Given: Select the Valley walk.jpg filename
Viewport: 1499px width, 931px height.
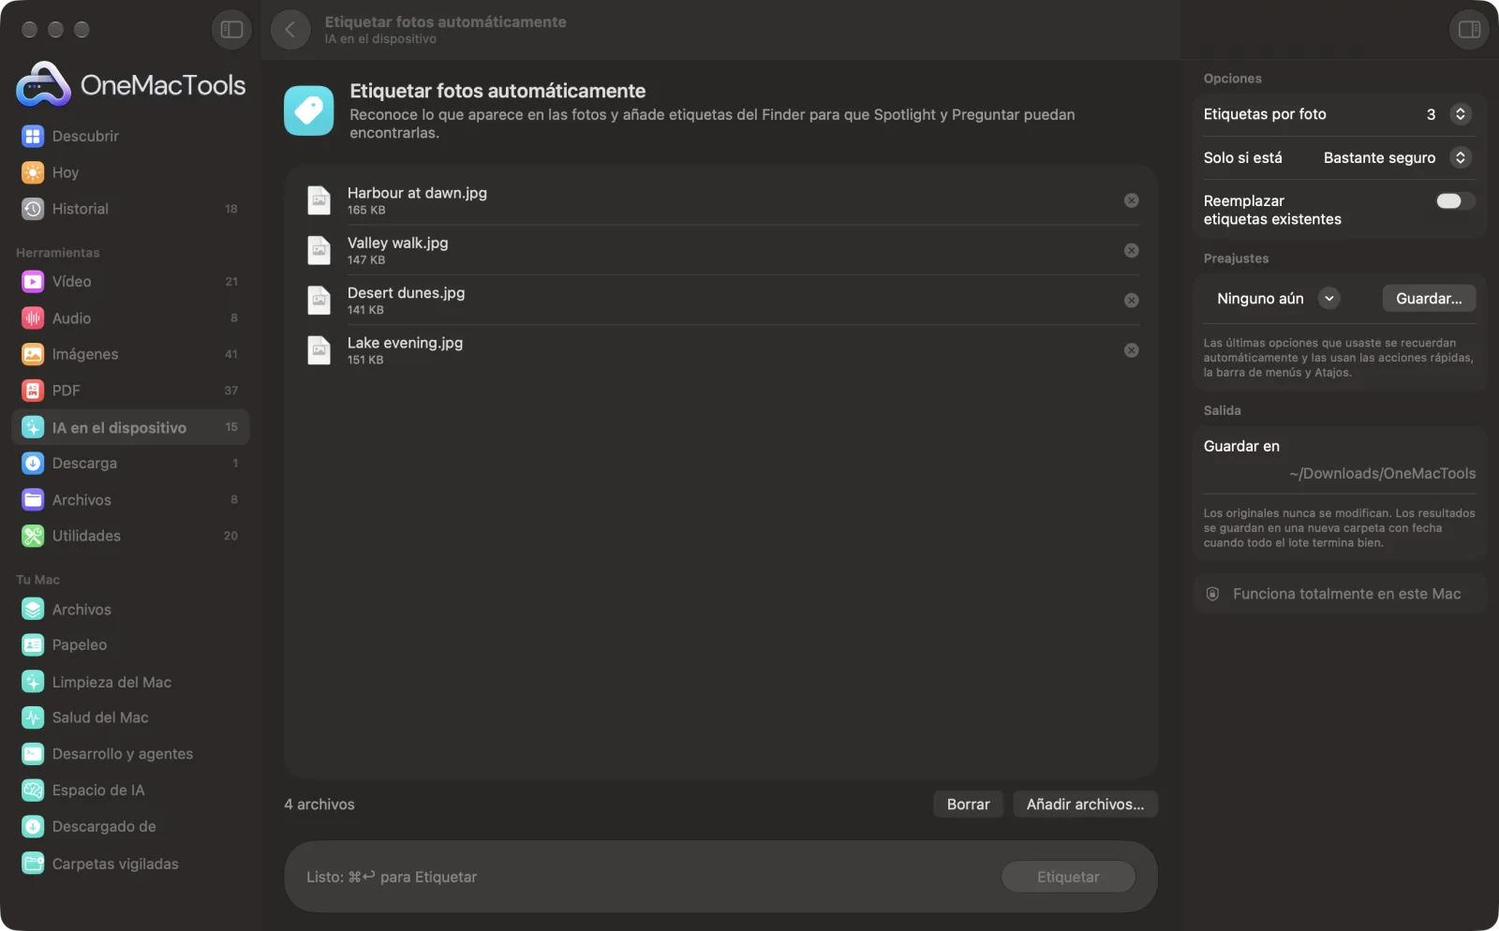Looking at the screenshot, I should pyautogui.click(x=398, y=243).
